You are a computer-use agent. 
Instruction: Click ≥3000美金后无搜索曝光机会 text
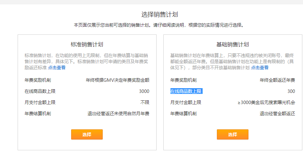click(266, 102)
